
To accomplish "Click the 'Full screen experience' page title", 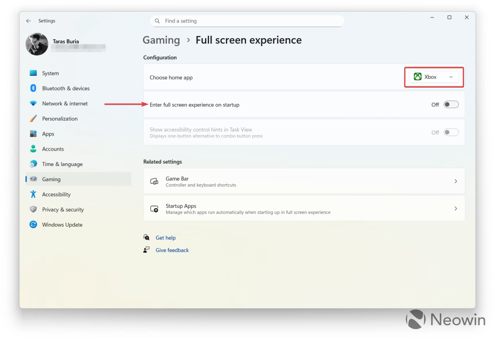I will click(249, 40).
